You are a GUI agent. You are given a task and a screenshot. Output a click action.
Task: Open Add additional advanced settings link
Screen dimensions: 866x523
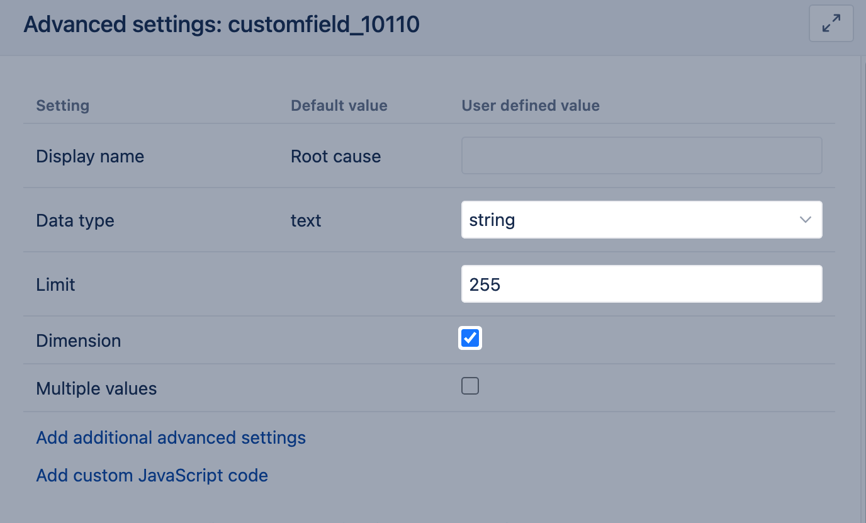(x=171, y=437)
